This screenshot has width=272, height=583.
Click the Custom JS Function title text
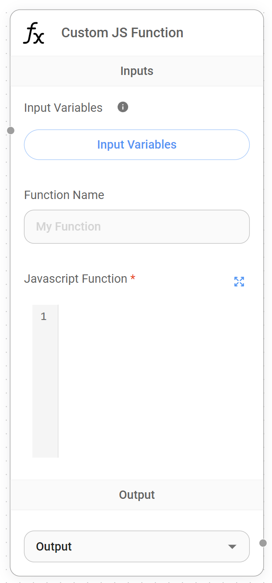tap(122, 32)
